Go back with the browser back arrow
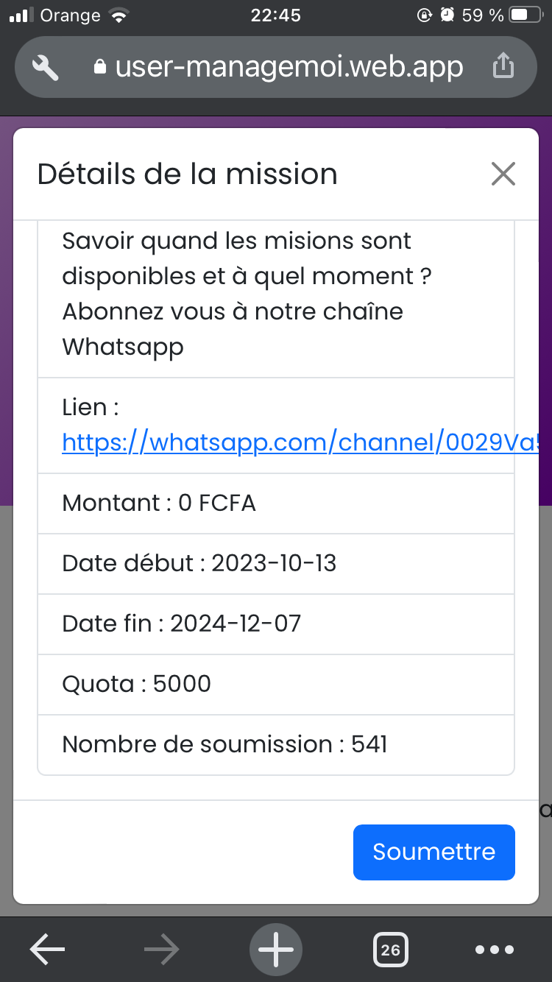The width and height of the screenshot is (552, 982). tap(47, 950)
